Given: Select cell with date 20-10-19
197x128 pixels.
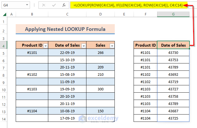Looking at the screenshot, I should click(x=67, y=96).
